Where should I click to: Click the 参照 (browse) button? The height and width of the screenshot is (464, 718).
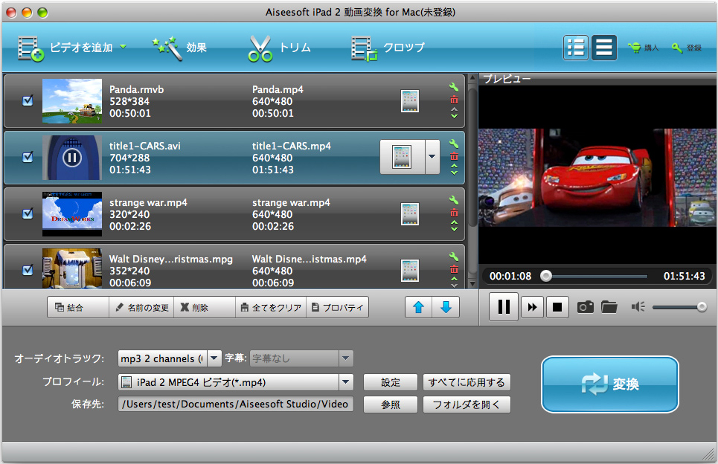coord(391,405)
